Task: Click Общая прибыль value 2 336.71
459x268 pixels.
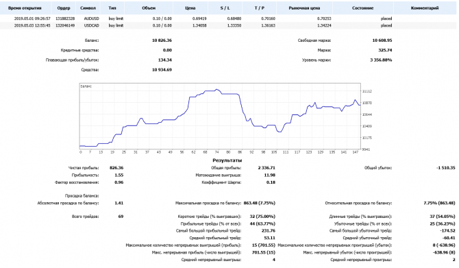Action: 266,168
